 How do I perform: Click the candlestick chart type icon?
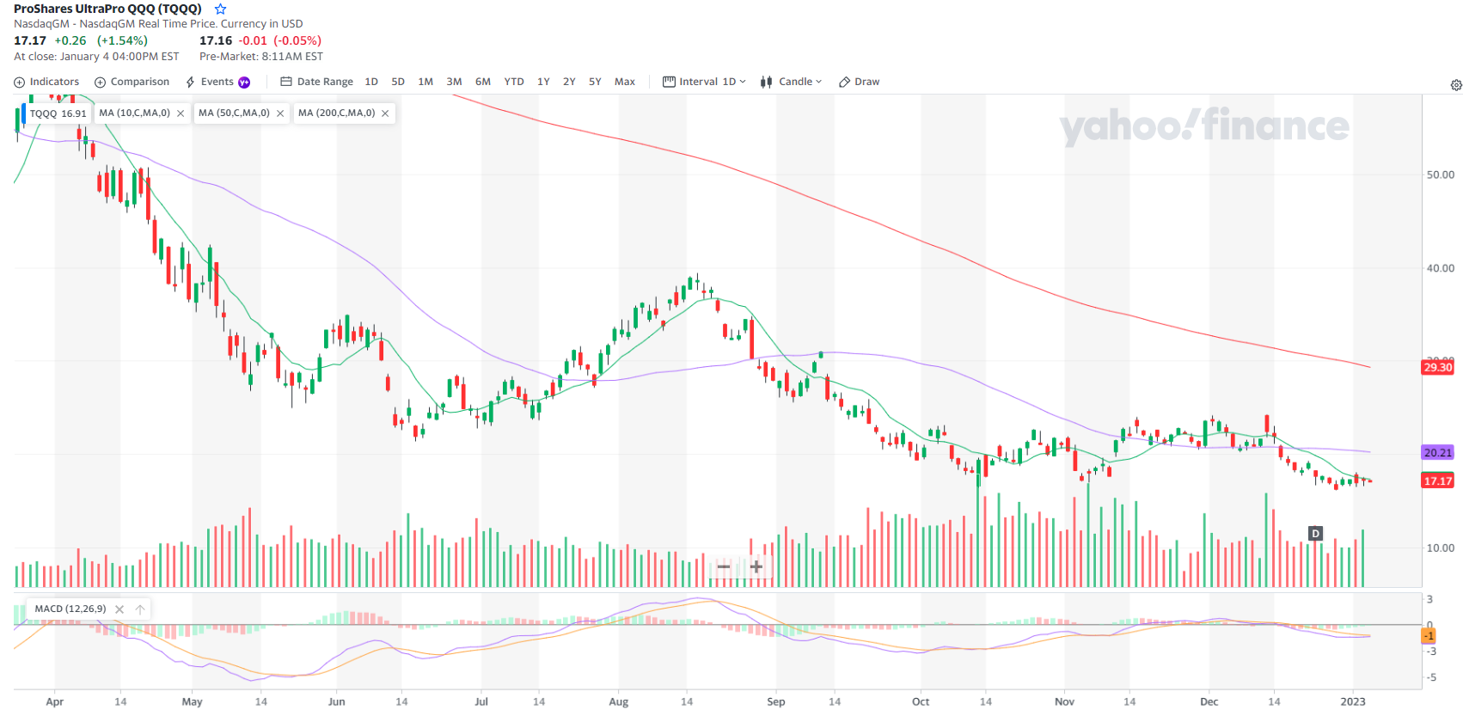pyautogui.click(x=766, y=83)
